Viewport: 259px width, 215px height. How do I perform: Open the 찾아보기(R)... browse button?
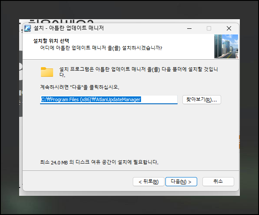[202, 99]
